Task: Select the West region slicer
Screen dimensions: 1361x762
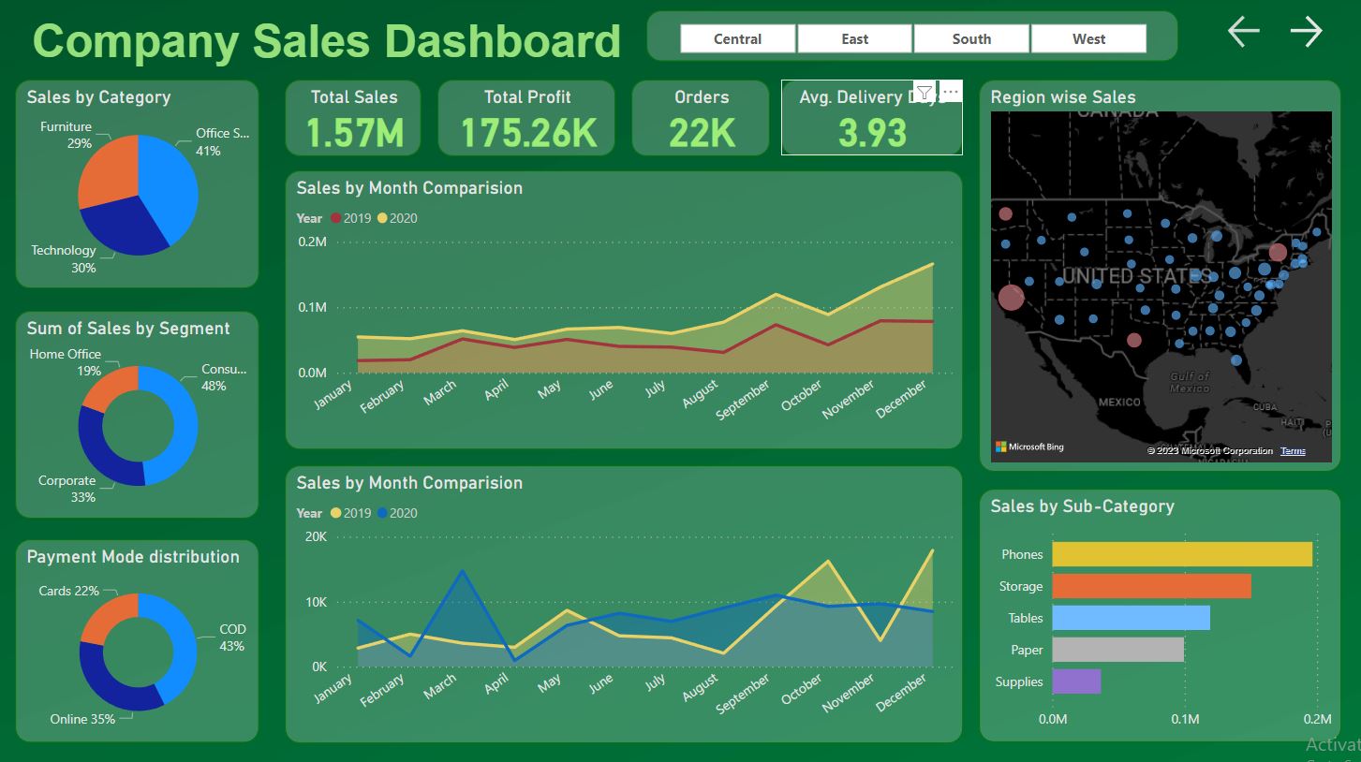Action: tap(1088, 38)
